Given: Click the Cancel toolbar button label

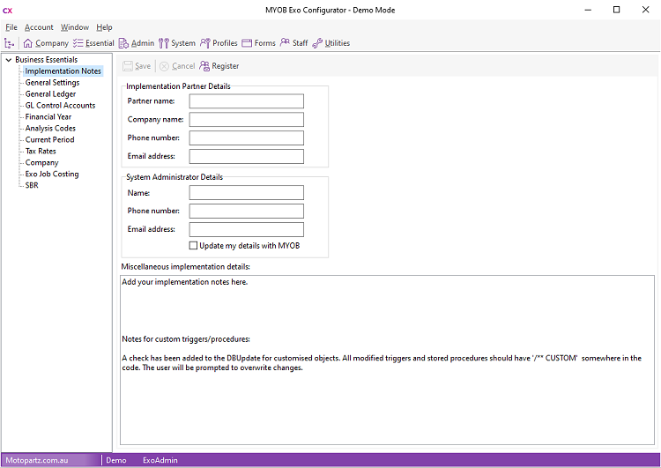Looking at the screenshot, I should (x=183, y=66).
